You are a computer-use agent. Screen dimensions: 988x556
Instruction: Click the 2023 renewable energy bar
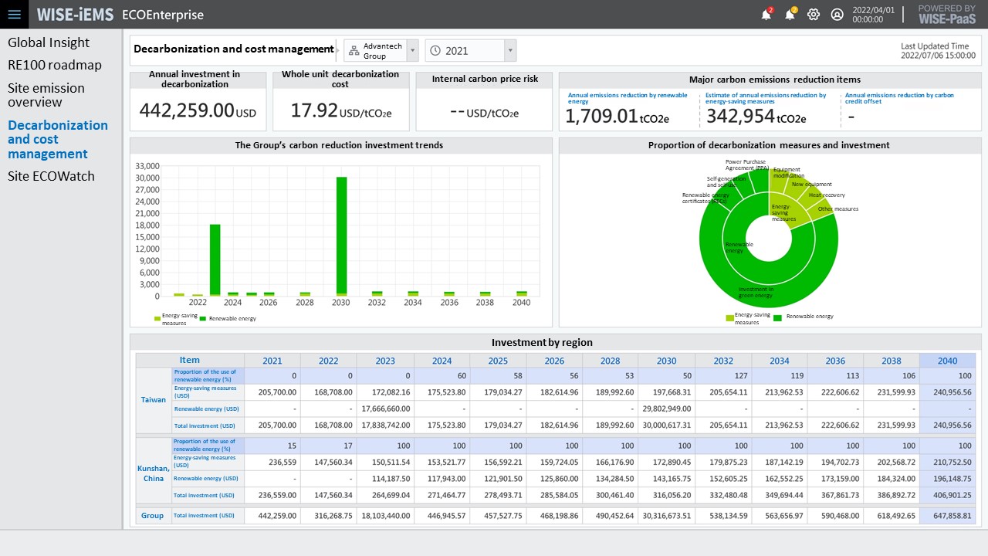tap(215, 259)
